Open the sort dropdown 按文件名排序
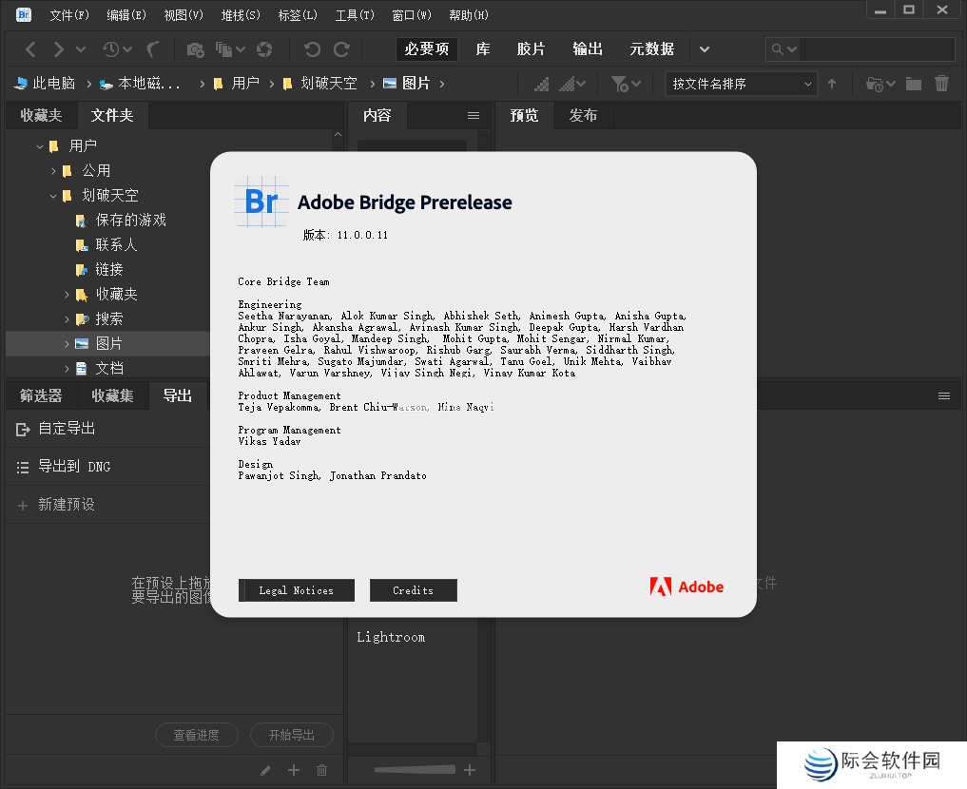Viewport: 967px width, 789px height. (742, 84)
